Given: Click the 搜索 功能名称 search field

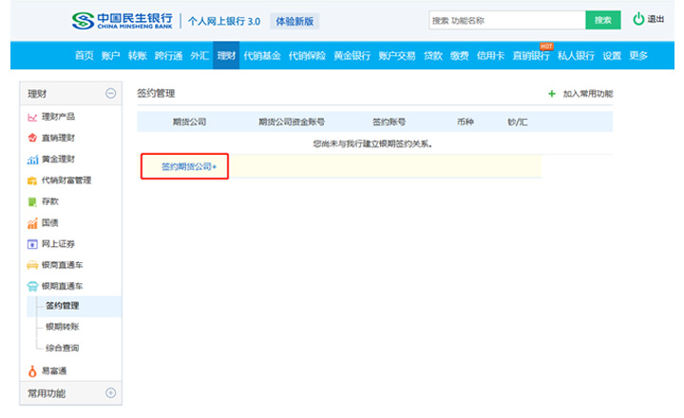Looking at the screenshot, I should [x=504, y=20].
